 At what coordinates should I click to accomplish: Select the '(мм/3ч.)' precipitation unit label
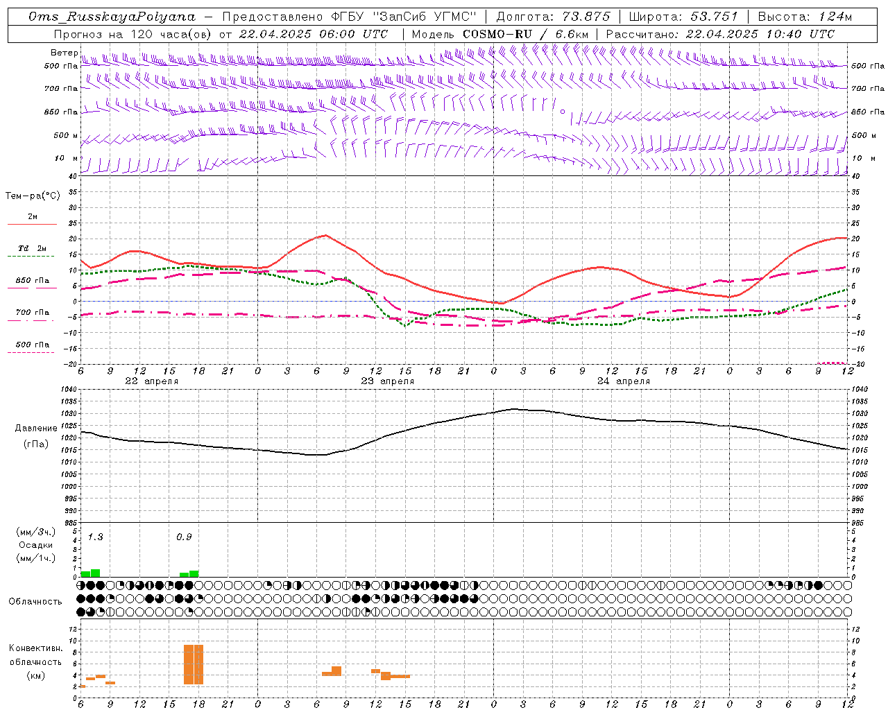(x=36, y=532)
